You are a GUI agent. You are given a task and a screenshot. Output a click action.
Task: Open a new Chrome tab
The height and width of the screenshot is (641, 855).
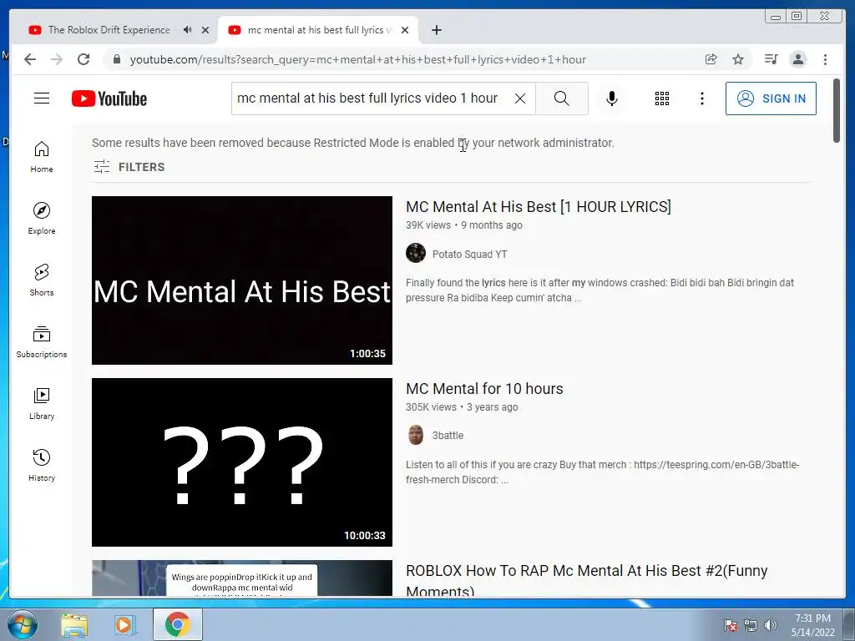(x=436, y=31)
